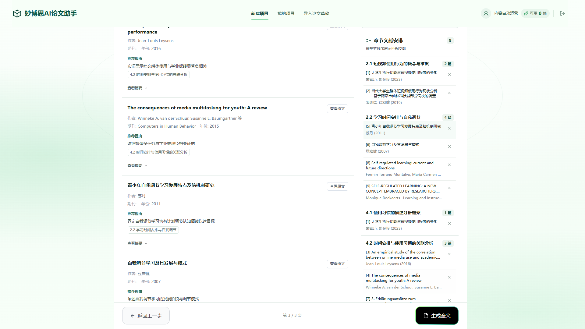Click the 生成全文 button
Viewport: 585px width, 329px height.
pos(437,316)
